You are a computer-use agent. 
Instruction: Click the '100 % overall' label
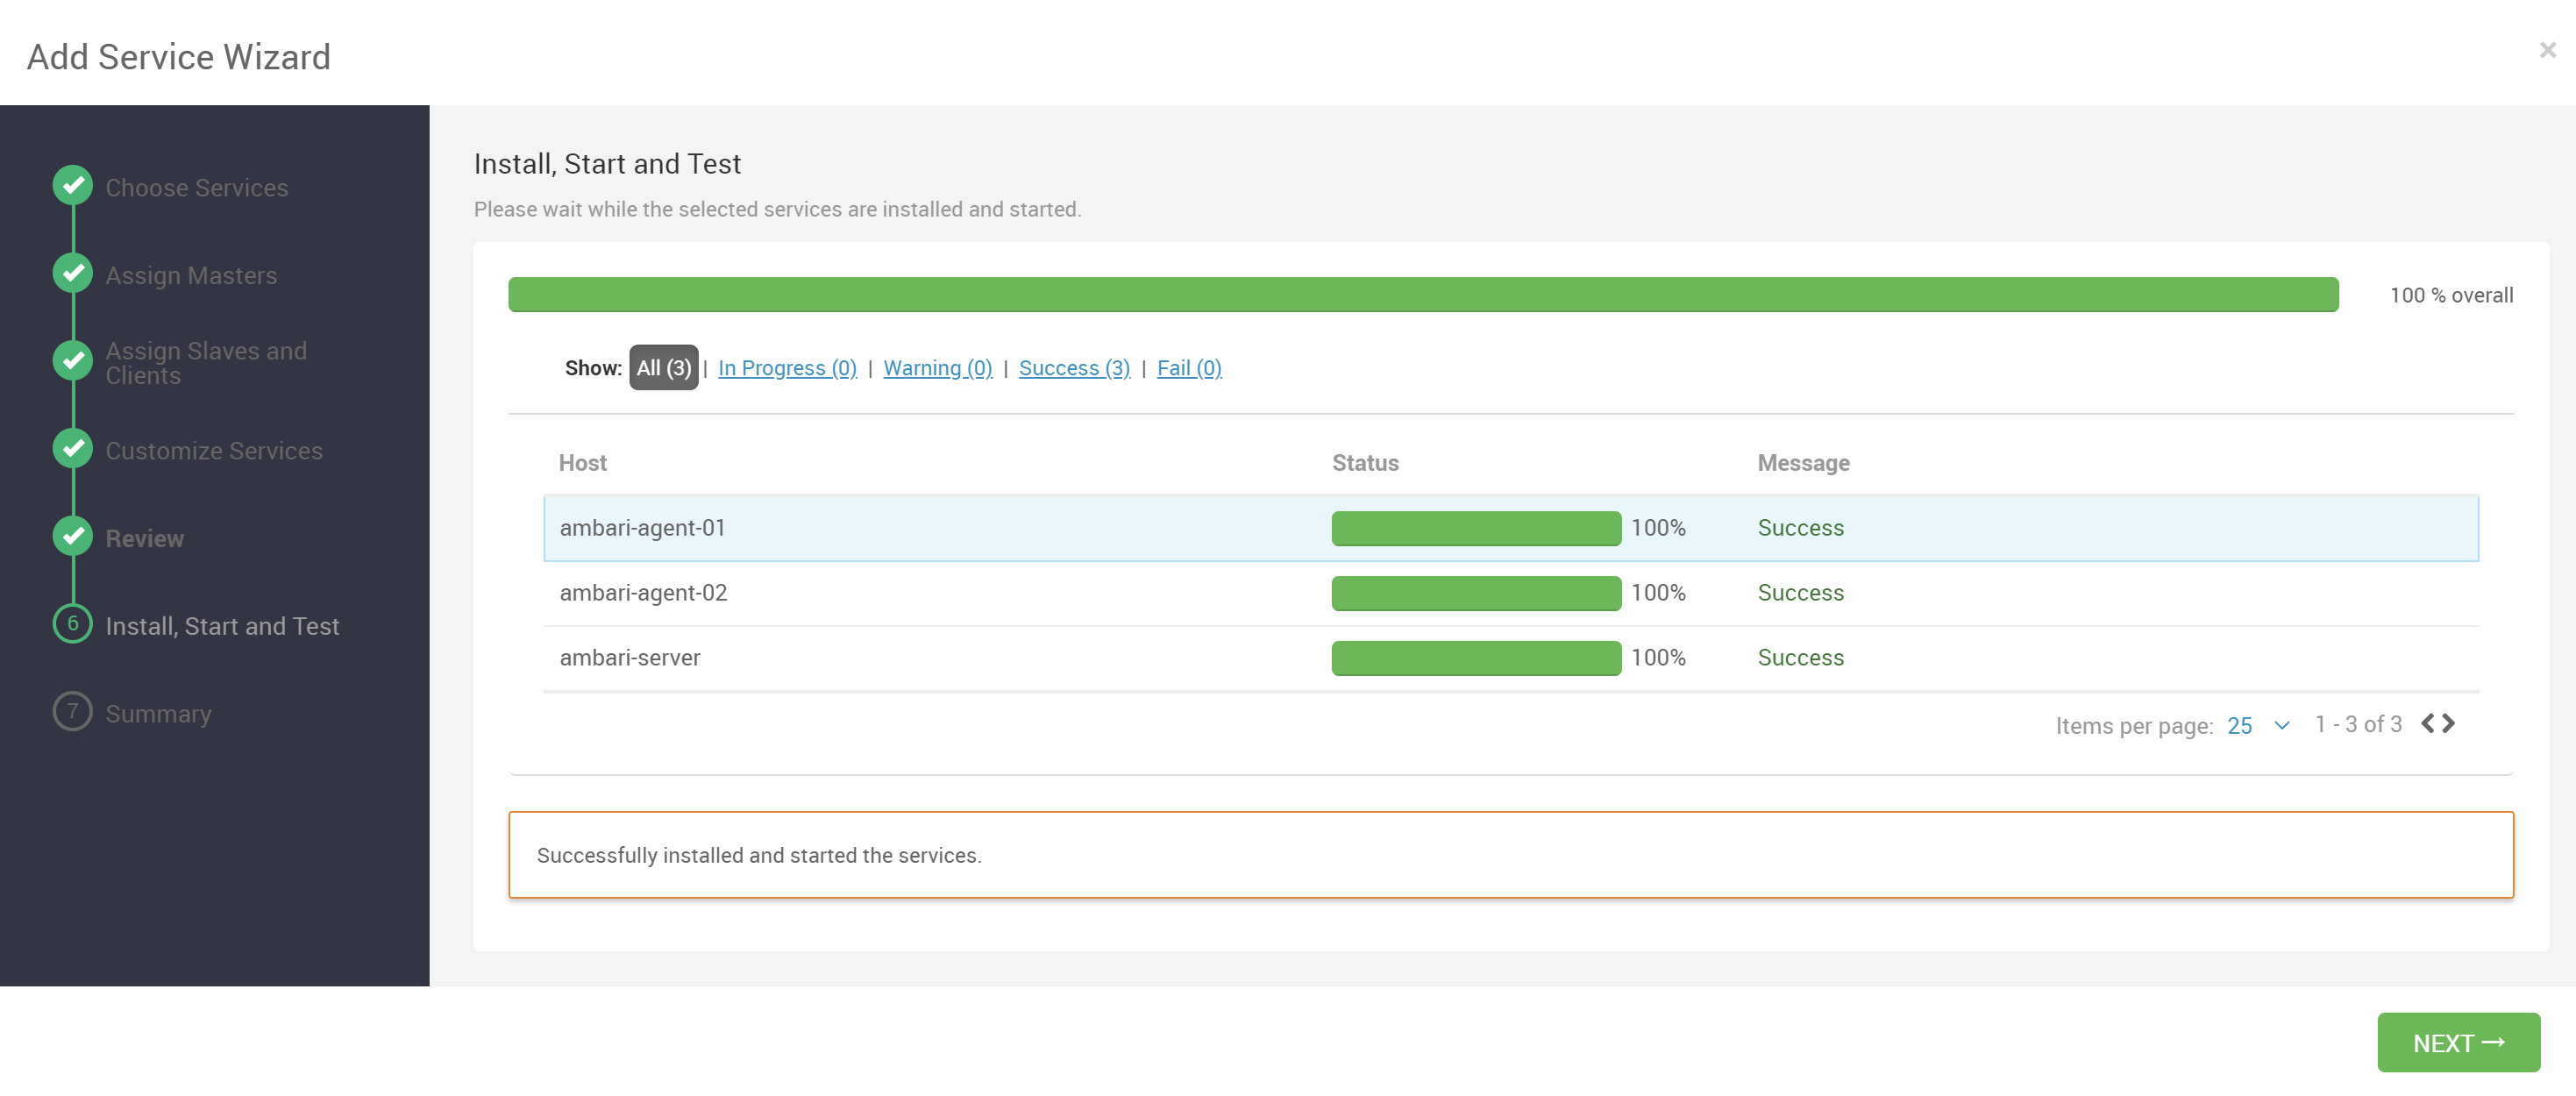tap(2451, 295)
